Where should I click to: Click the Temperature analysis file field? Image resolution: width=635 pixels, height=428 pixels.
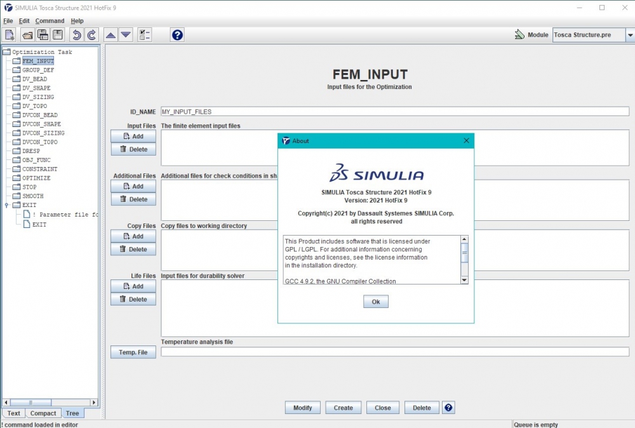click(x=395, y=352)
